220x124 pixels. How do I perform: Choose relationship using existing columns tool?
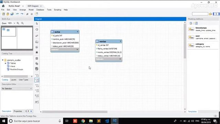click(x=37, y=102)
